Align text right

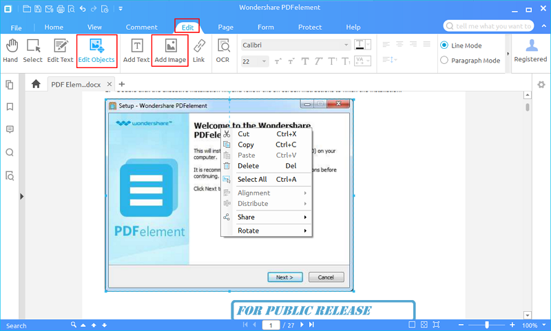[413, 44]
